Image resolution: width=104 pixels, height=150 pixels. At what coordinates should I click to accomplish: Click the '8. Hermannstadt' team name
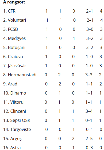coord(20,75)
